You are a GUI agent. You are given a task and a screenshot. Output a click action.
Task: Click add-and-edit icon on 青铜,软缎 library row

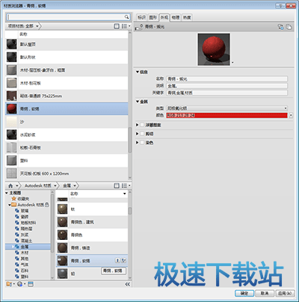(123, 261)
